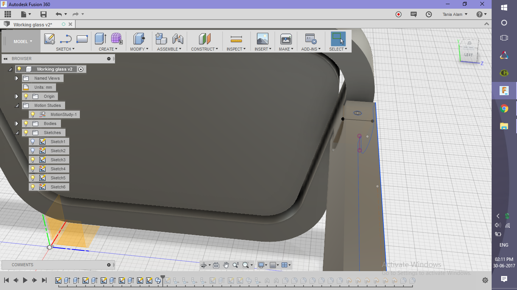Click the Undo arrow
Image resolution: width=517 pixels, height=290 pixels.
click(x=59, y=14)
